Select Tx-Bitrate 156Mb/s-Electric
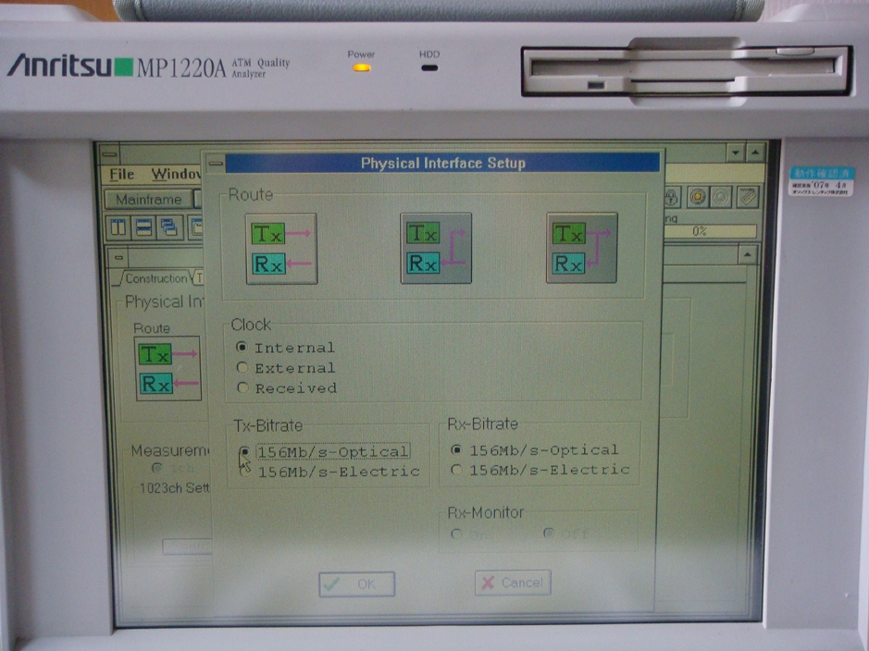The height and width of the screenshot is (651, 869). click(x=243, y=472)
